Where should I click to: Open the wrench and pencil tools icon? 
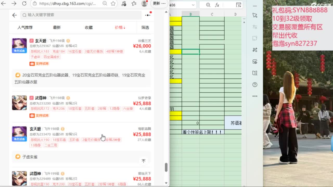255,50
